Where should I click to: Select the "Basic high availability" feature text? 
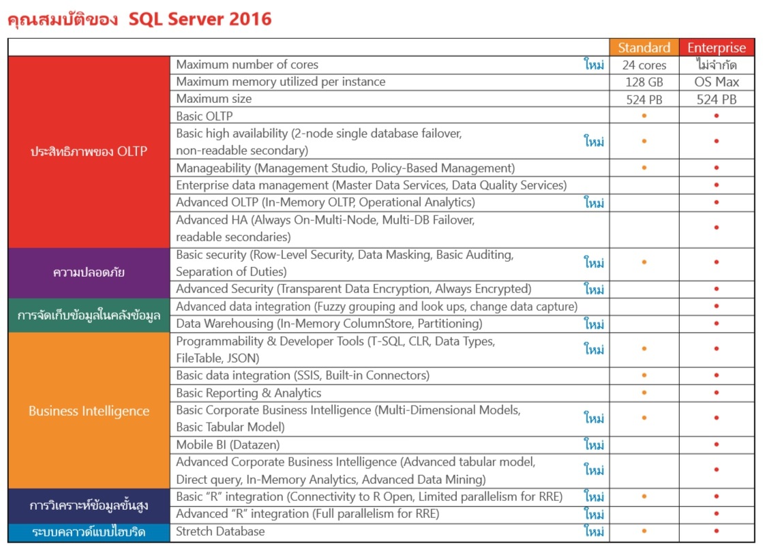[x=318, y=142]
